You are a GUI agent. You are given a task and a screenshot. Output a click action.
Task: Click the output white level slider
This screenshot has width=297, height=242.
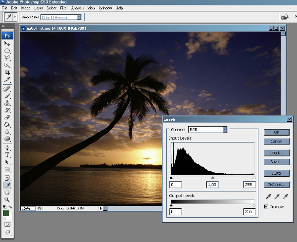pyautogui.click(x=254, y=205)
